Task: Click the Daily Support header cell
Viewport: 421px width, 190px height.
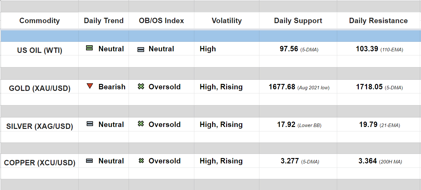Action: click(x=298, y=21)
